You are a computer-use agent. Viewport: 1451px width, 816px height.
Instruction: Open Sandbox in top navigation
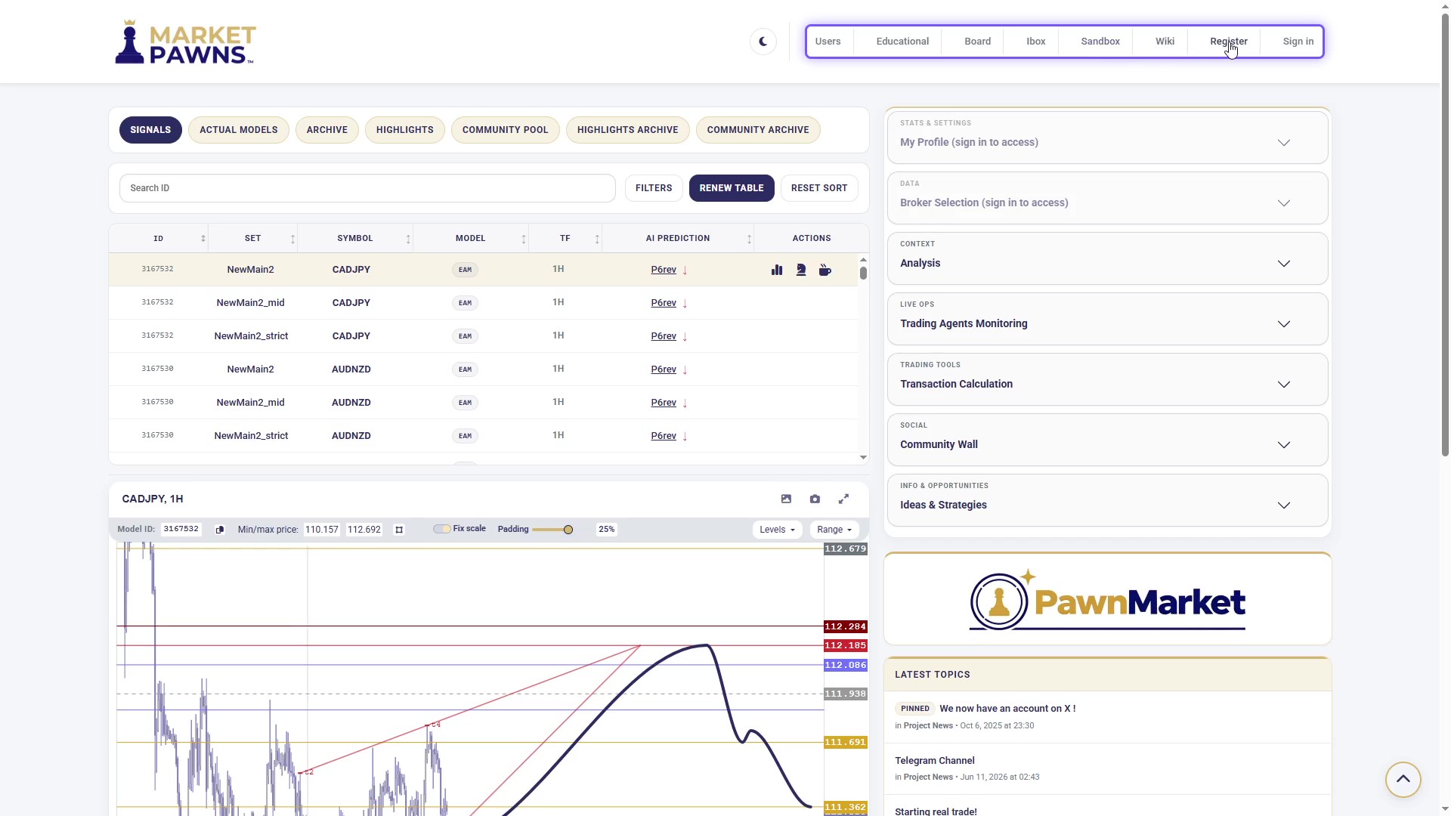point(1100,42)
